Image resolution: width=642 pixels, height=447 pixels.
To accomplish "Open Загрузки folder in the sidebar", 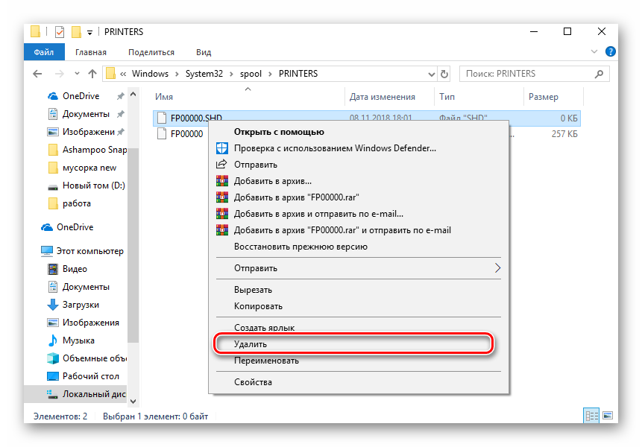I will [81, 305].
